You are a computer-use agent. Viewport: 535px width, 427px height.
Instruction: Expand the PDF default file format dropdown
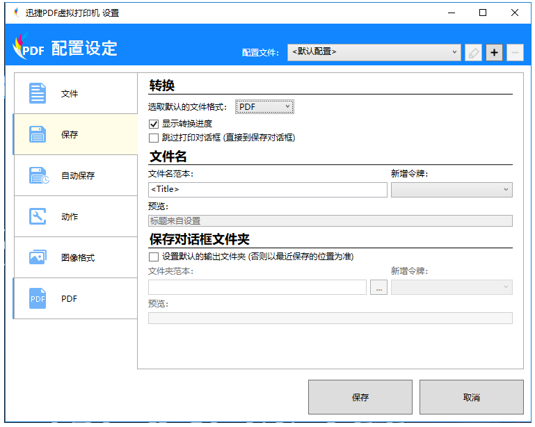pyautogui.click(x=264, y=107)
